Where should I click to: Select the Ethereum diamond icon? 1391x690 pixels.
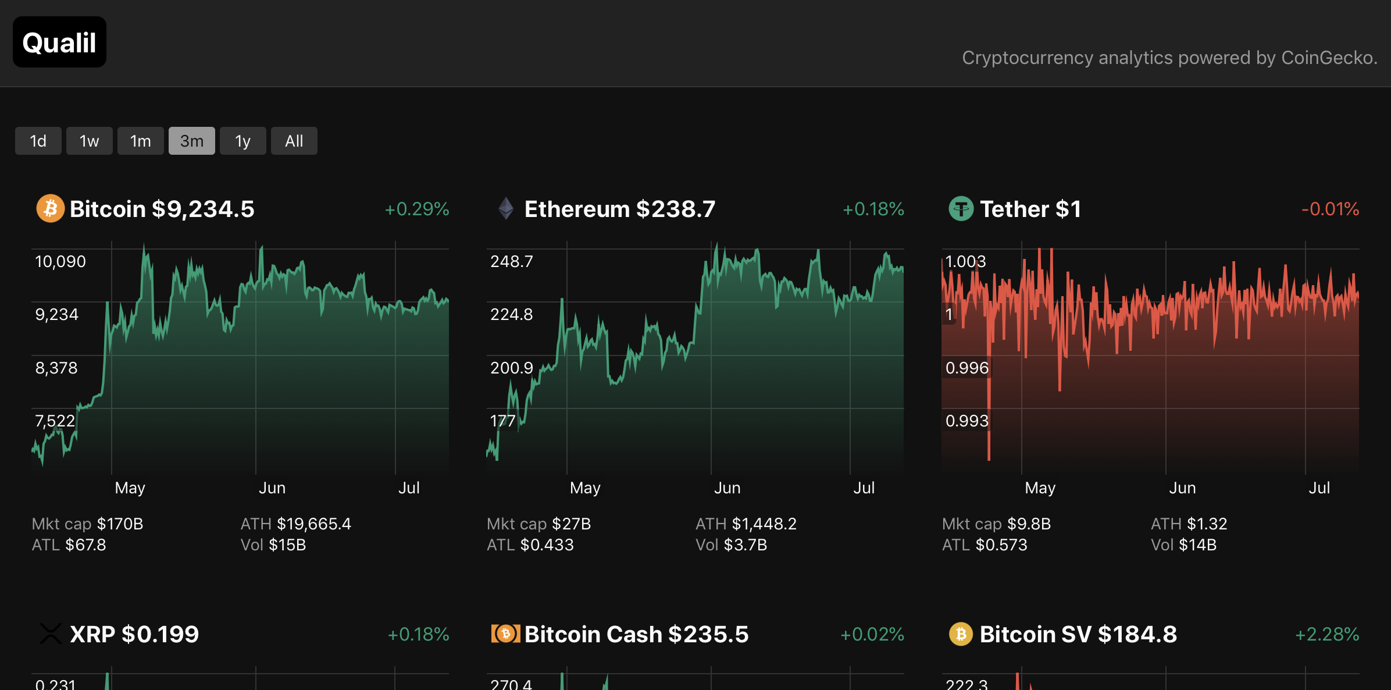505,209
